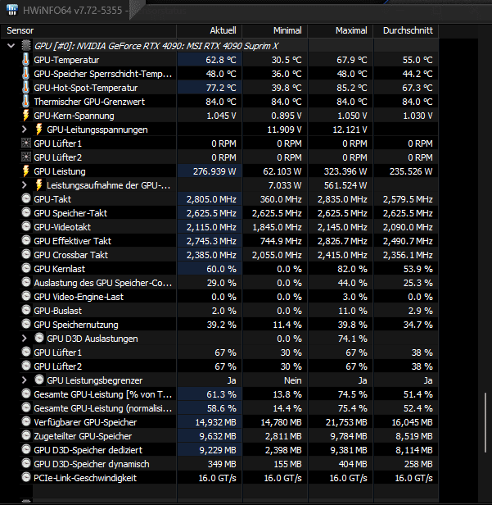This screenshot has width=492, height=505.
Task: Select the Gesamte GPU-Leistung (normalisi row
Action: (x=102, y=408)
